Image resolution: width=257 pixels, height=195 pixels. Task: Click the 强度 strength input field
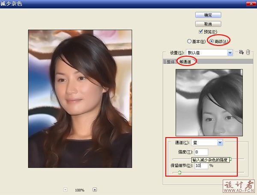pos(201,152)
